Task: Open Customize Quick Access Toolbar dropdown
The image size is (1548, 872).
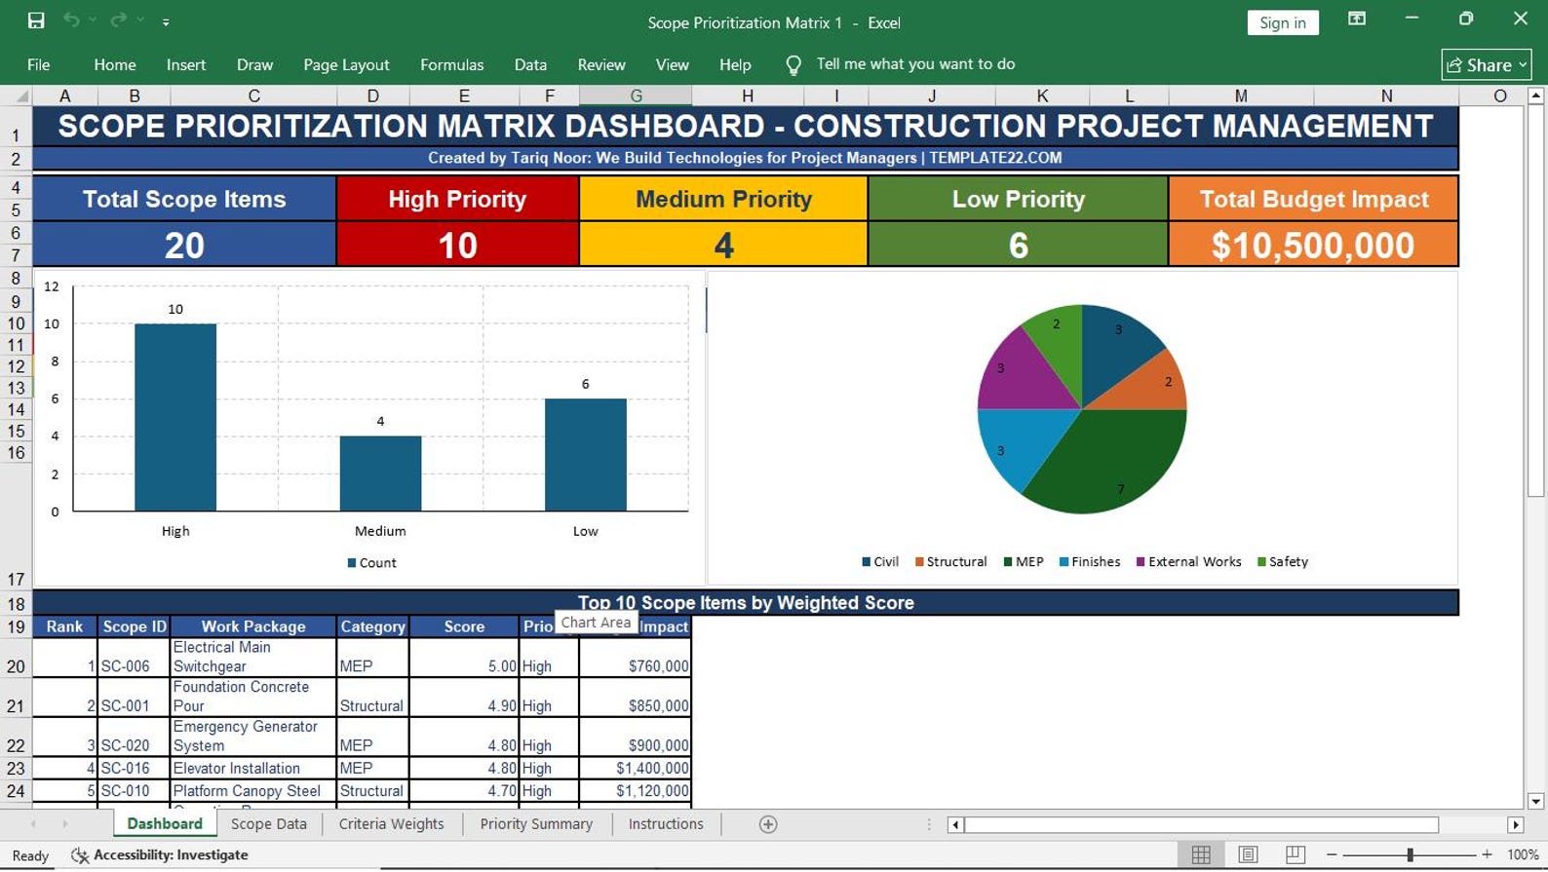Action: click(166, 21)
